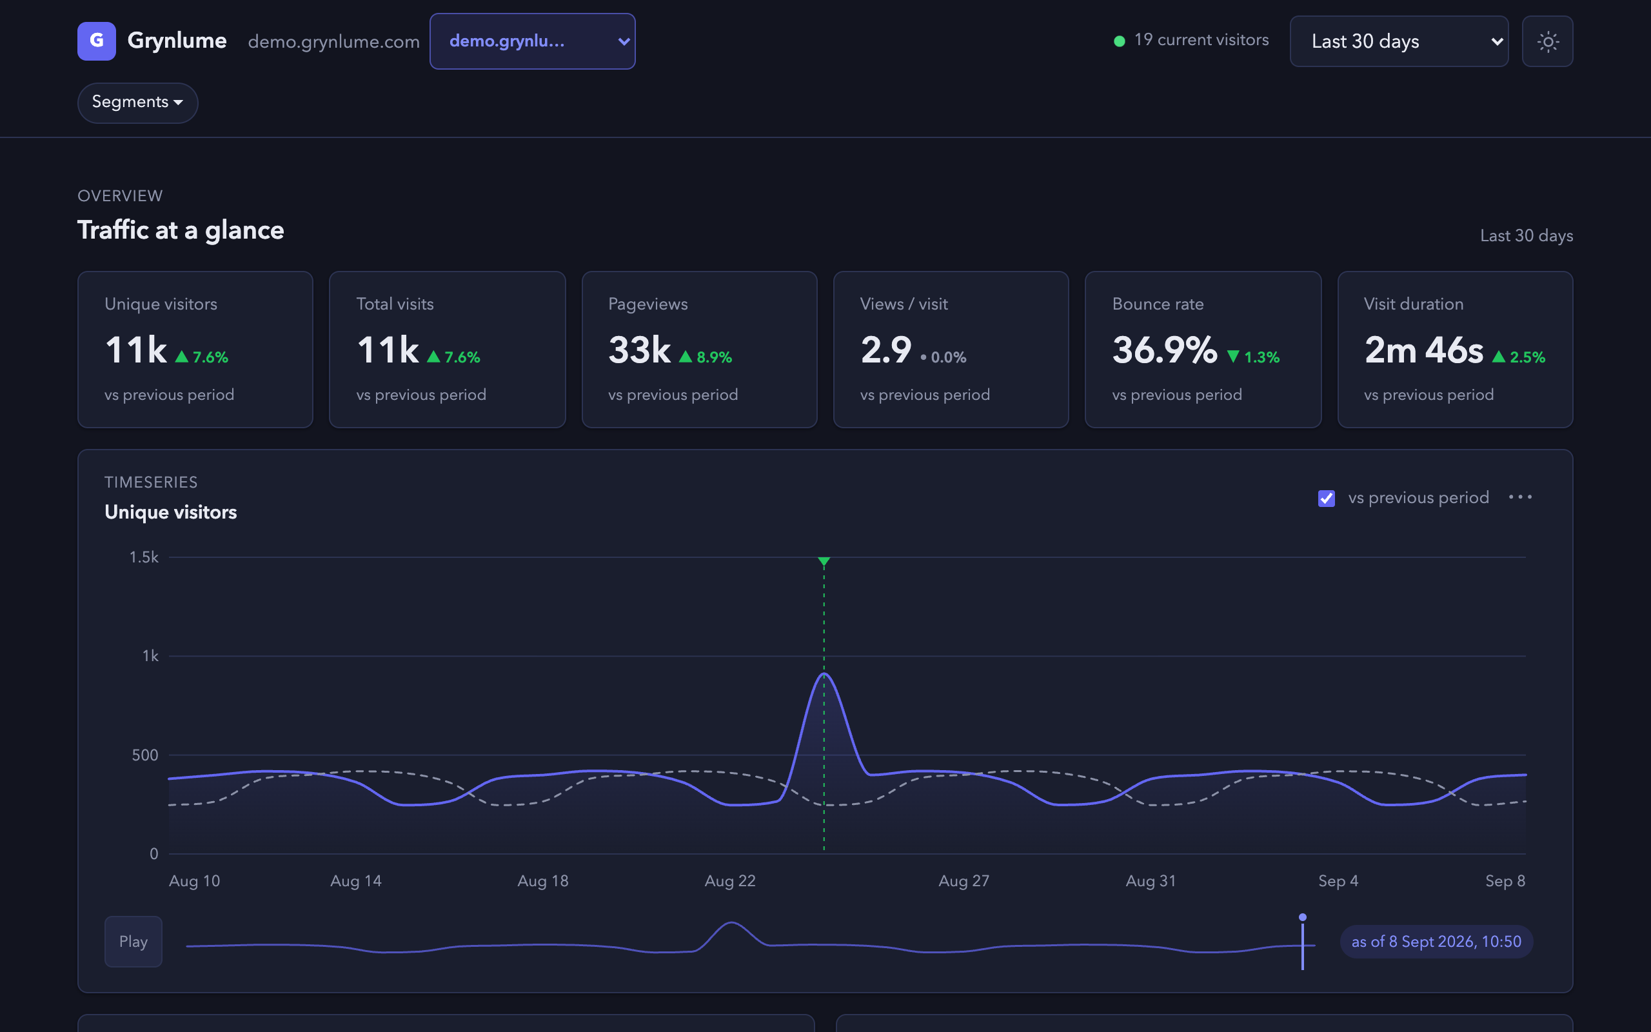The image size is (1651, 1032).
Task: Click the Aug 22 x-axis label
Action: [x=730, y=880]
